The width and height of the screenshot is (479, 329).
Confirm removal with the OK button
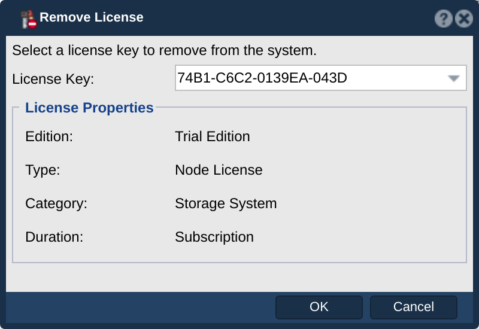click(319, 307)
